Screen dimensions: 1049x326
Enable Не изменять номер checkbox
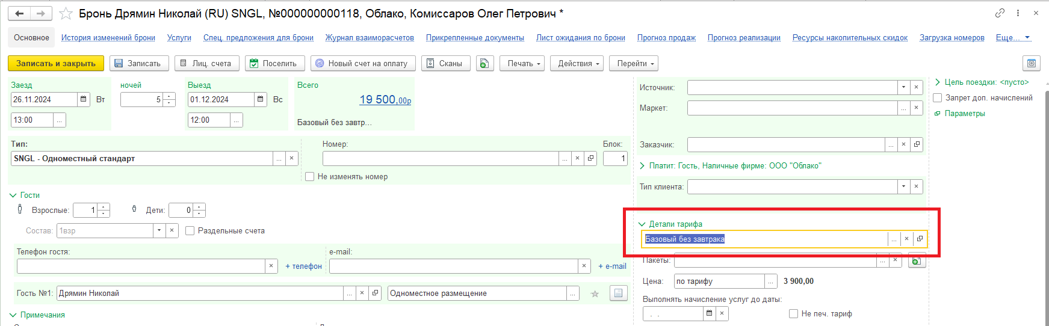309,176
